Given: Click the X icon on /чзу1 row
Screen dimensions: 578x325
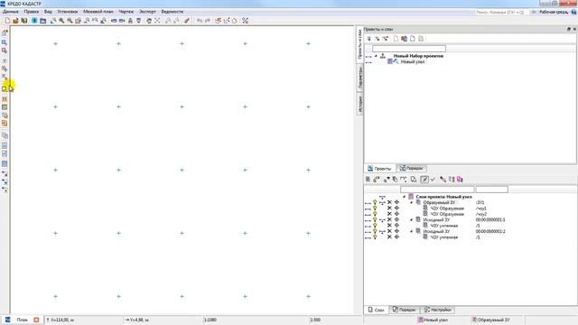Looking at the screenshot, I should [389, 209].
